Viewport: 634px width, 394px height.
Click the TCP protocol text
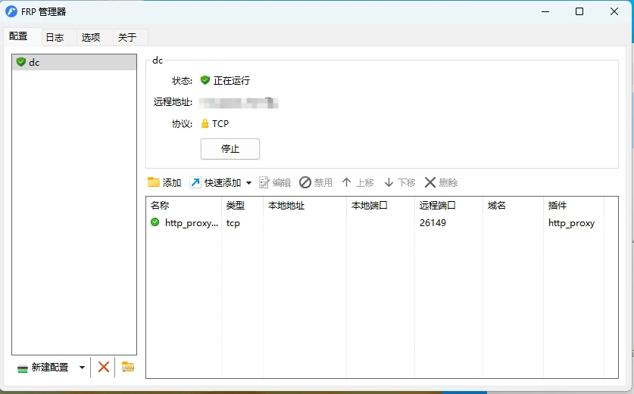220,123
